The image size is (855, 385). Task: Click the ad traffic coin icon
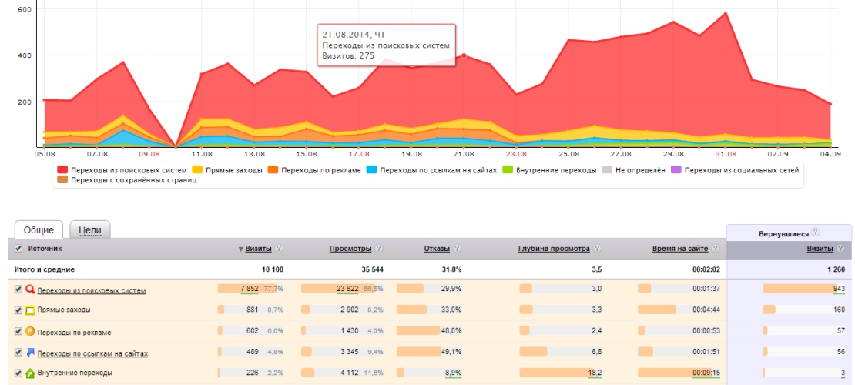(30, 331)
